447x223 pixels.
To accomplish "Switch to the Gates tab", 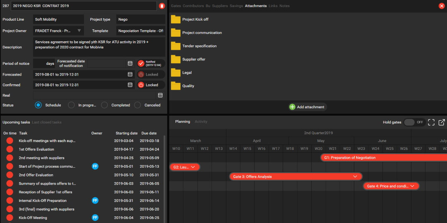I will click(176, 6).
